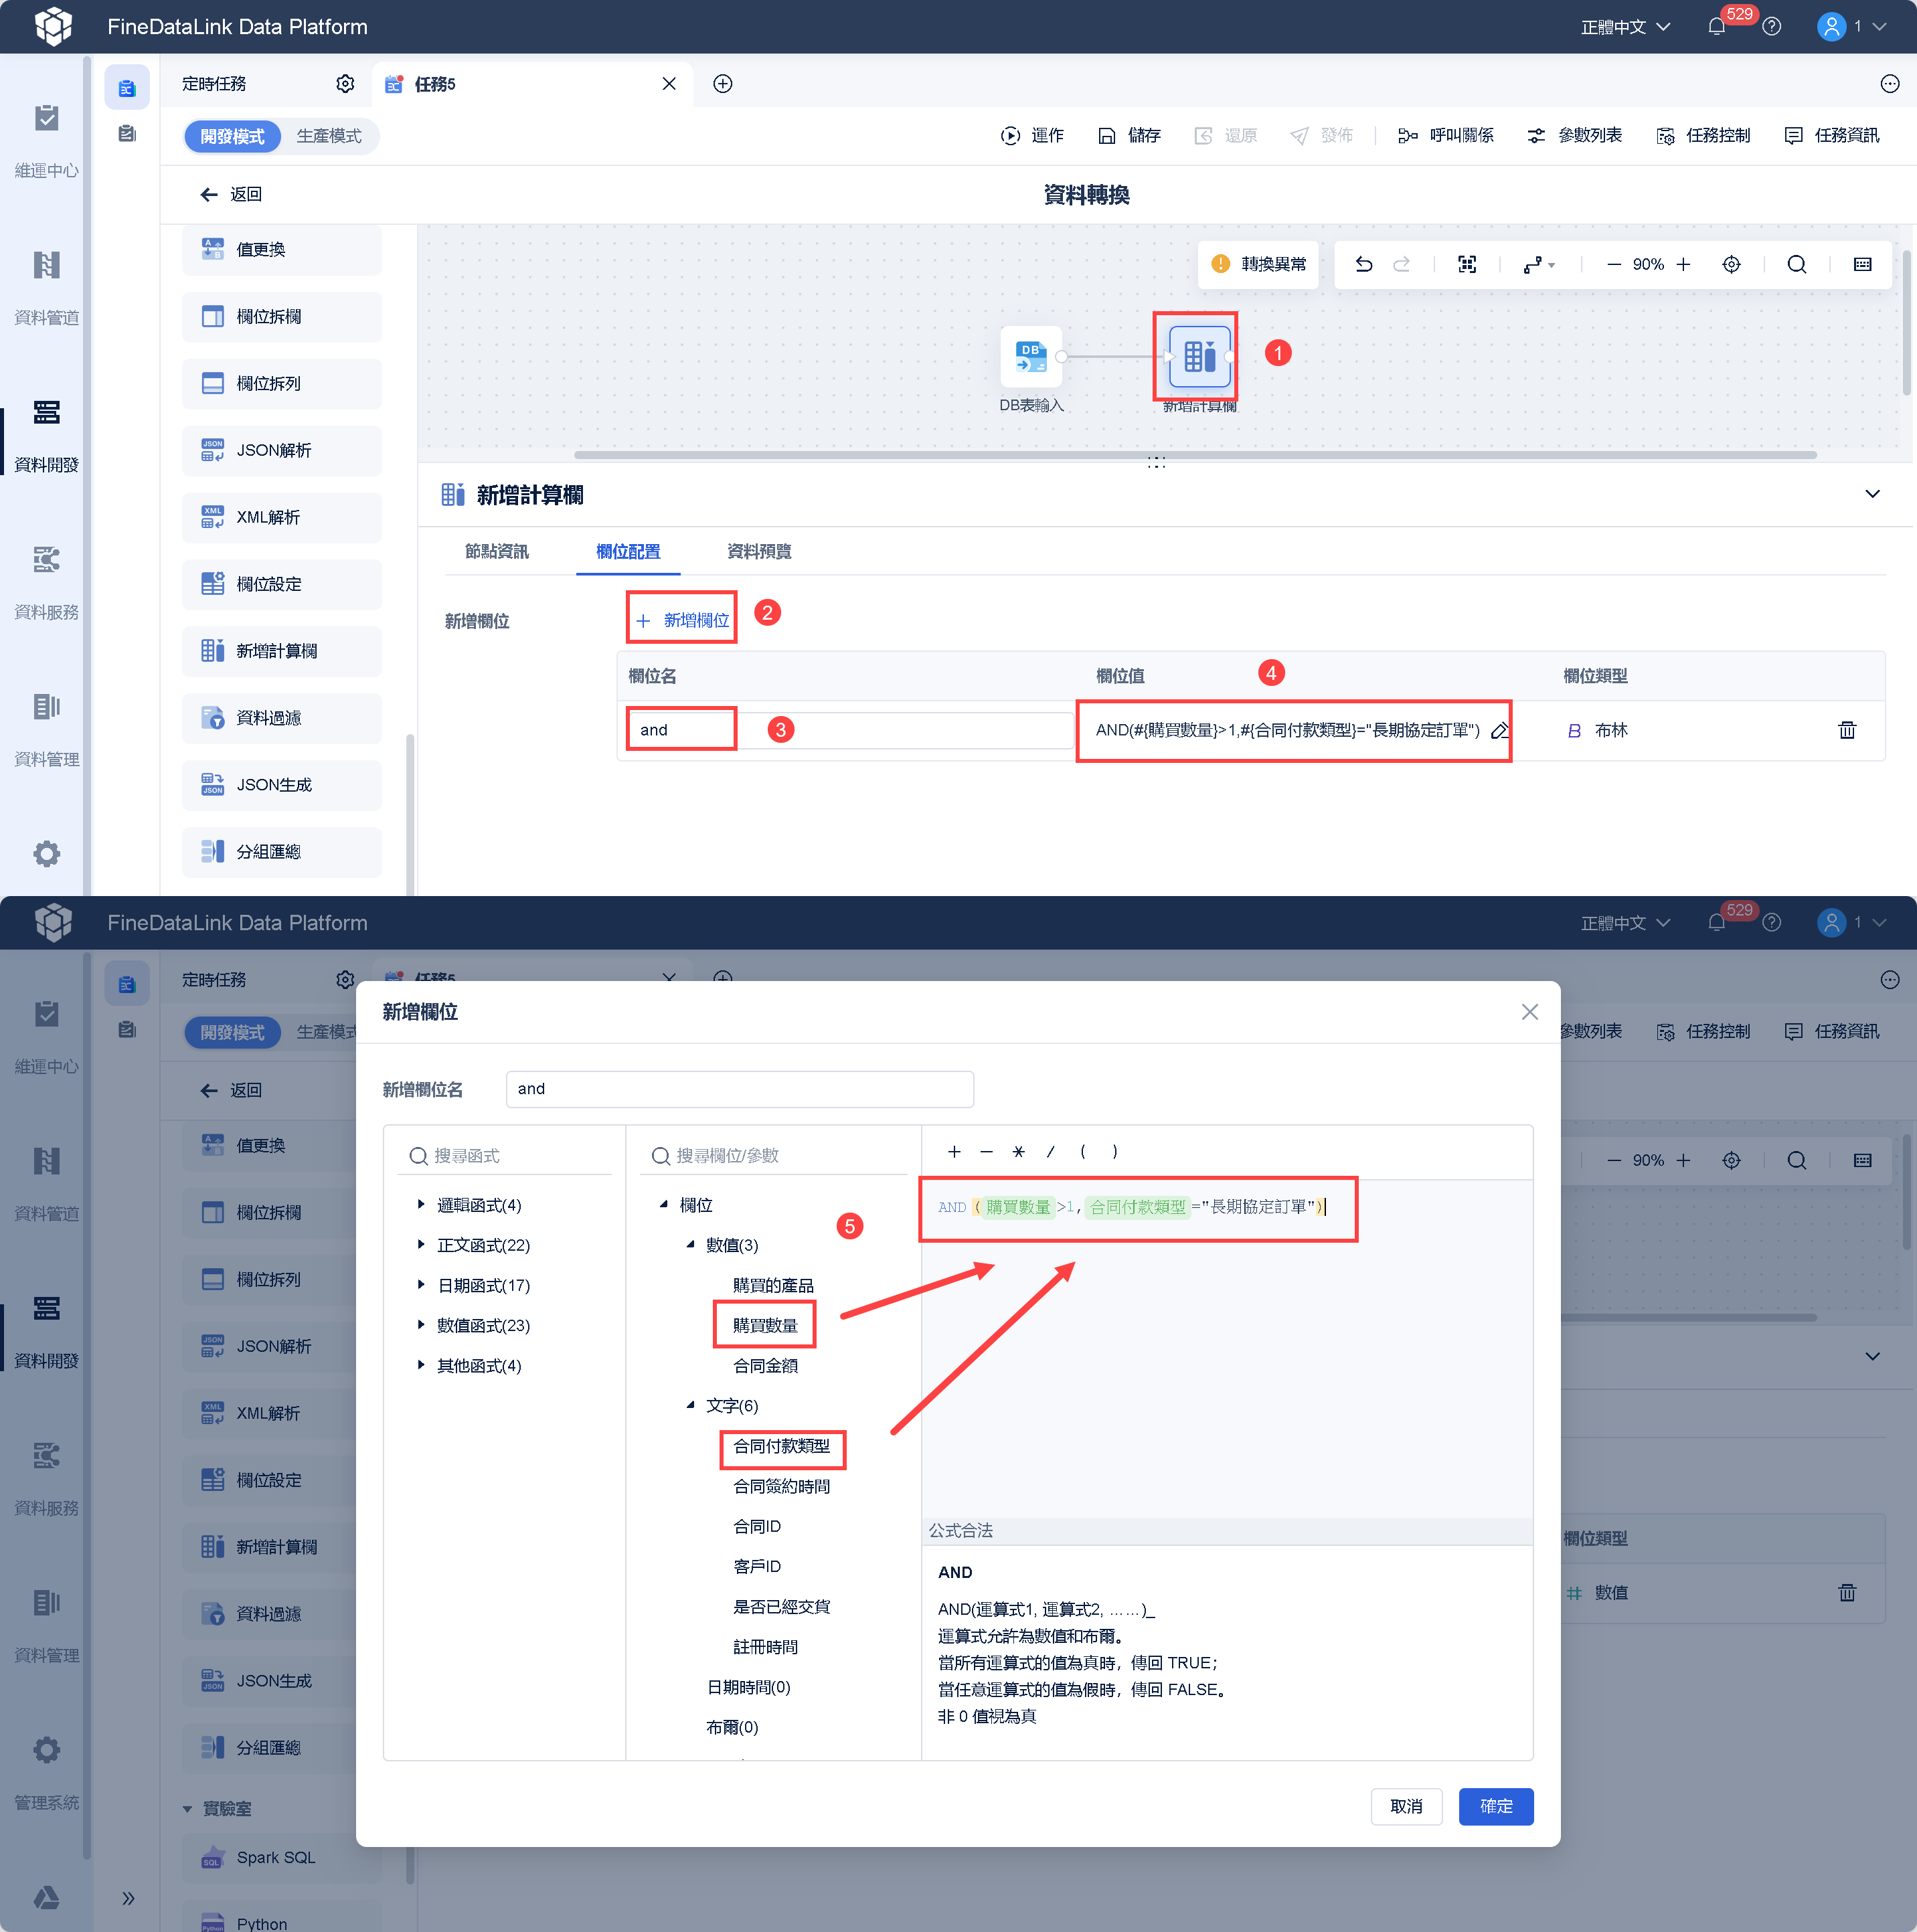This screenshot has width=1917, height=1932.
Task: Click the pencil edit icon beside formula
Action: pyautogui.click(x=1499, y=730)
